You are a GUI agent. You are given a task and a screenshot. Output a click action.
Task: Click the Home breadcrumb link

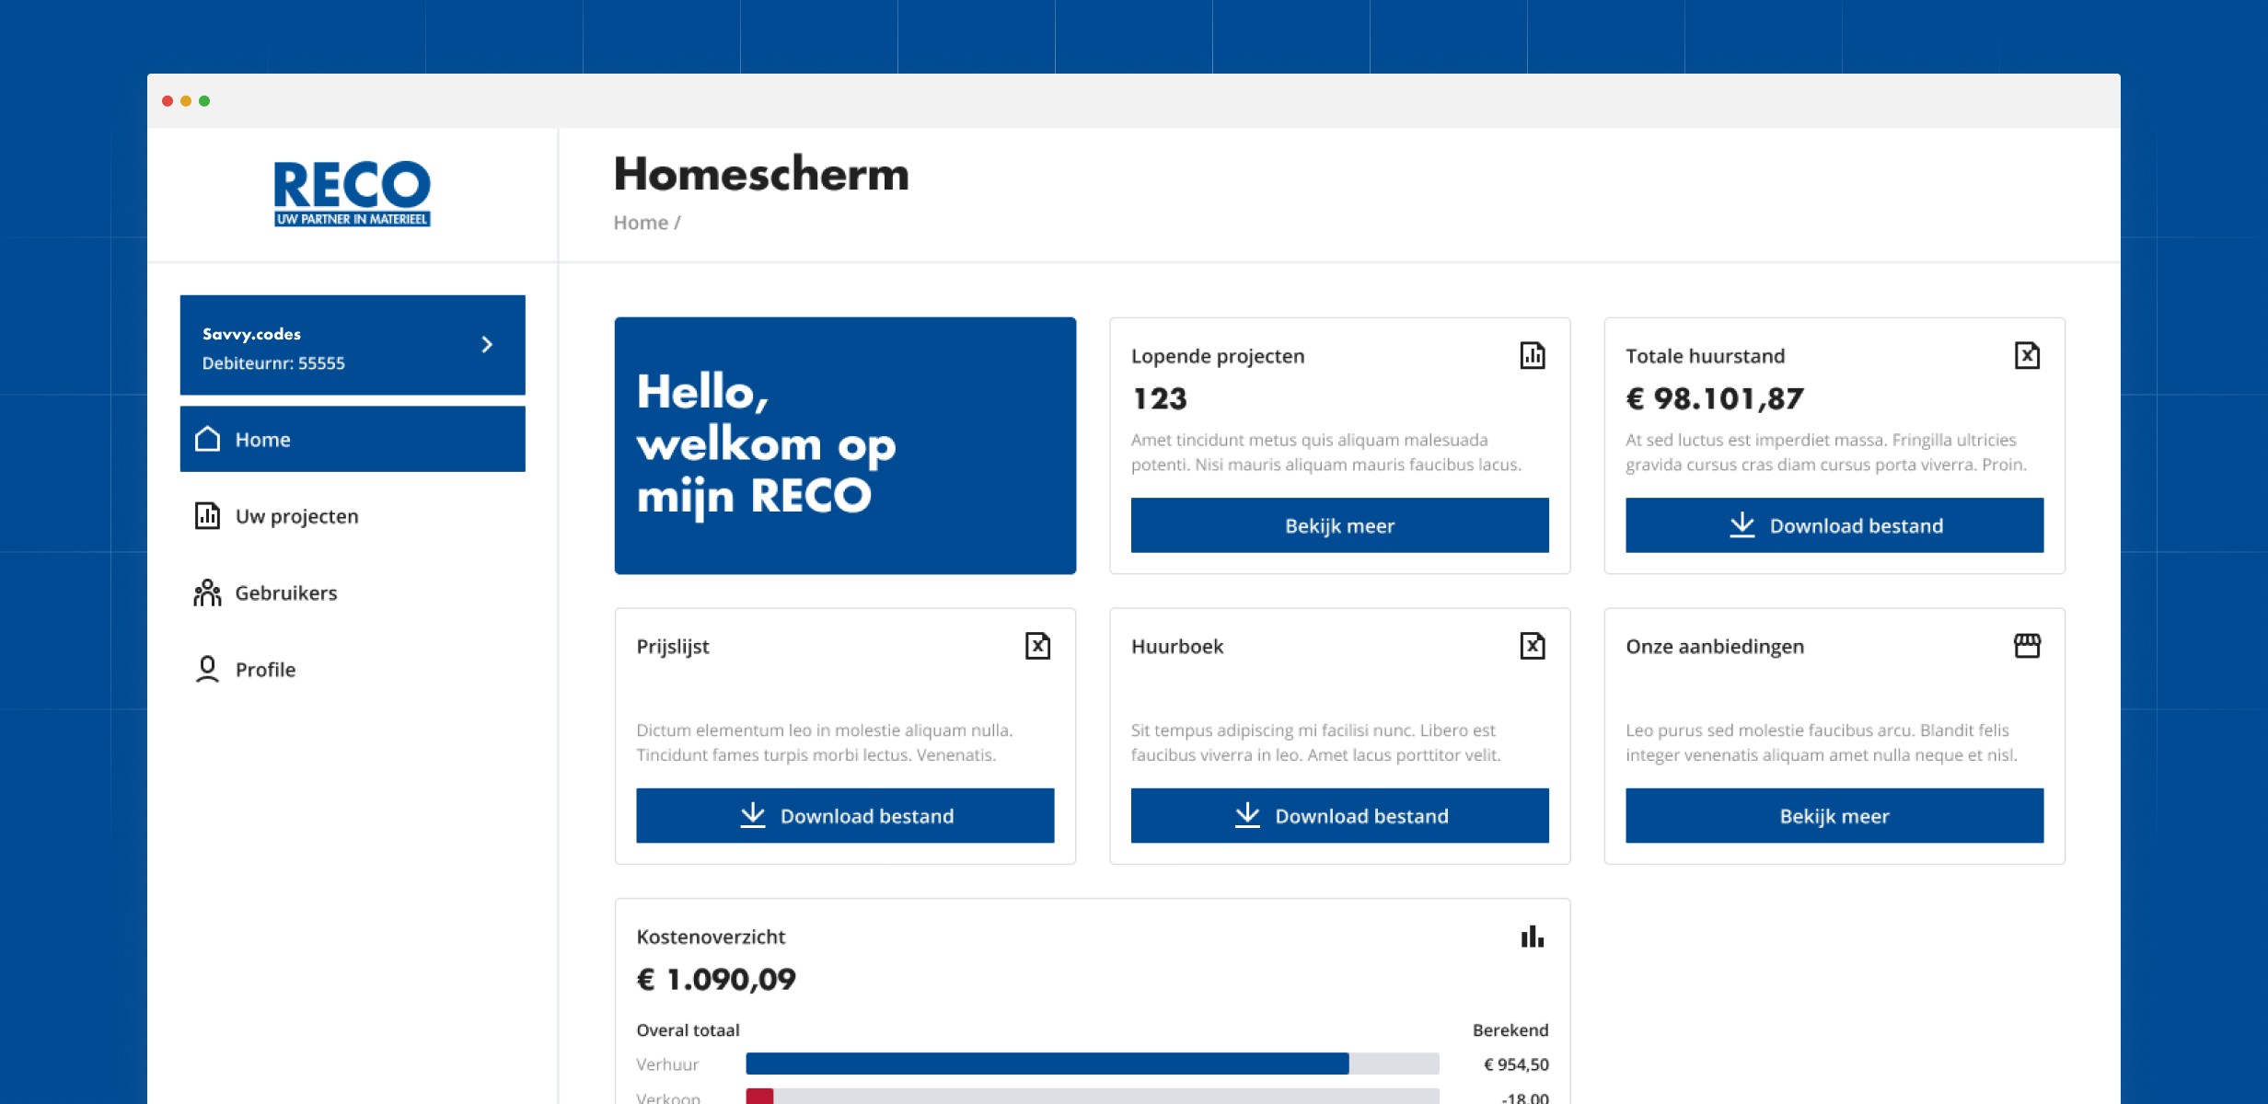pyautogui.click(x=641, y=223)
